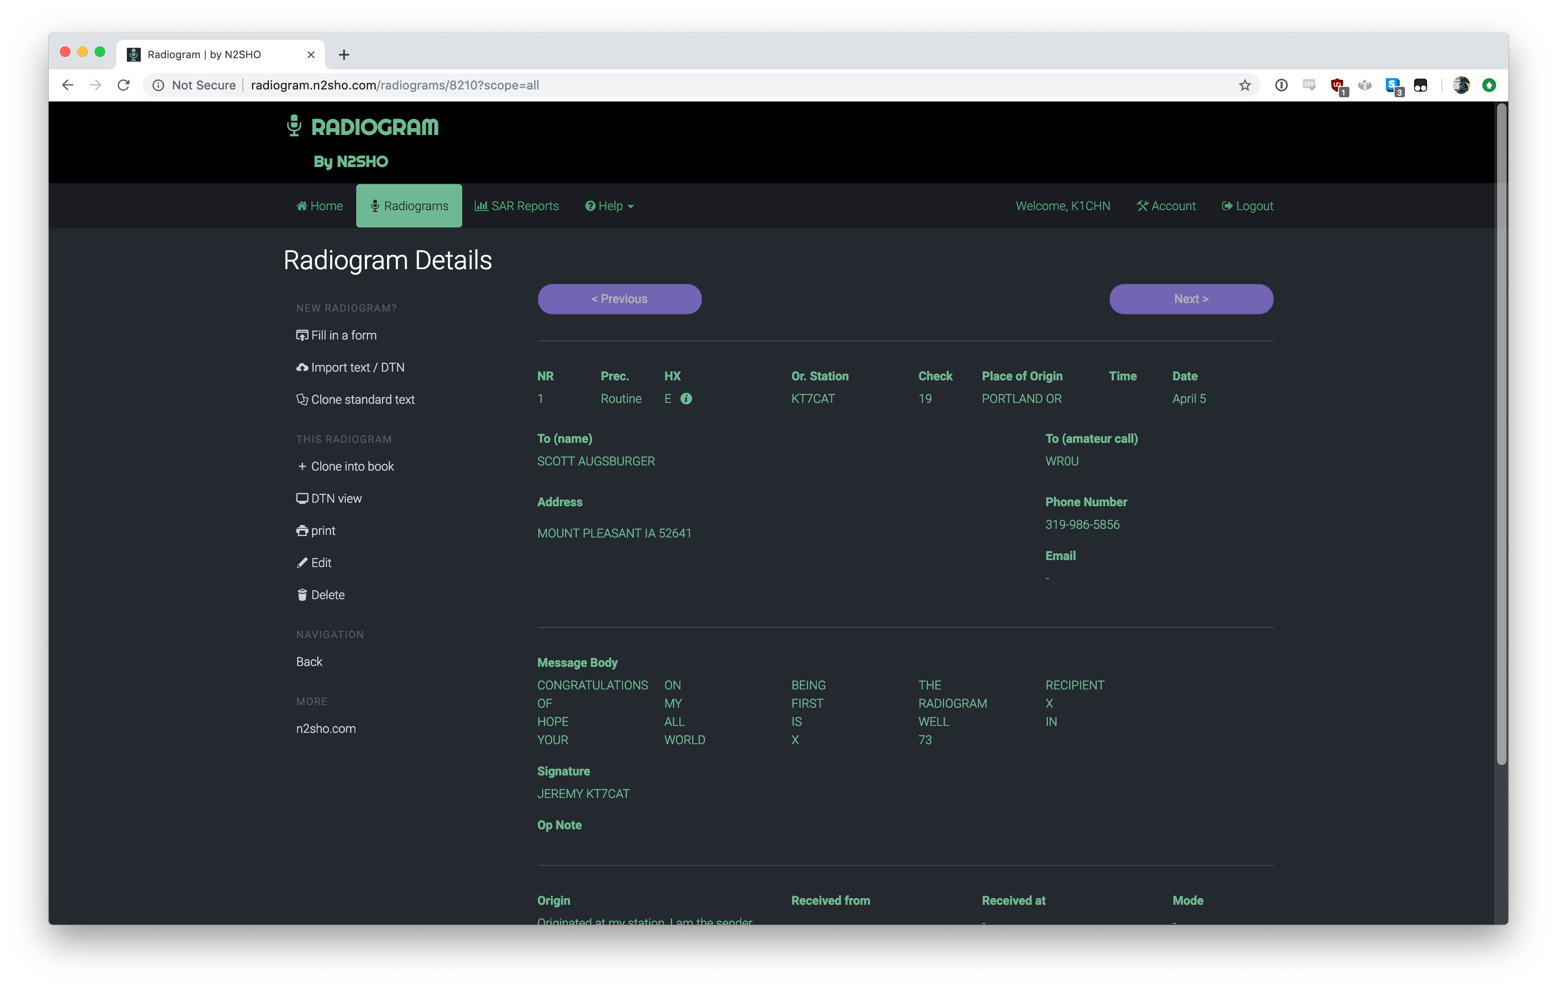Go to the Home nav item
Viewport: 1557px width, 989px height.
(319, 205)
